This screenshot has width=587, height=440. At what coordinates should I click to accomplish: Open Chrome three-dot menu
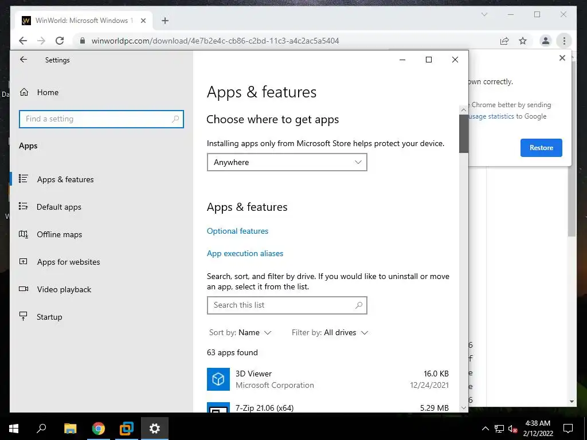[564, 41]
